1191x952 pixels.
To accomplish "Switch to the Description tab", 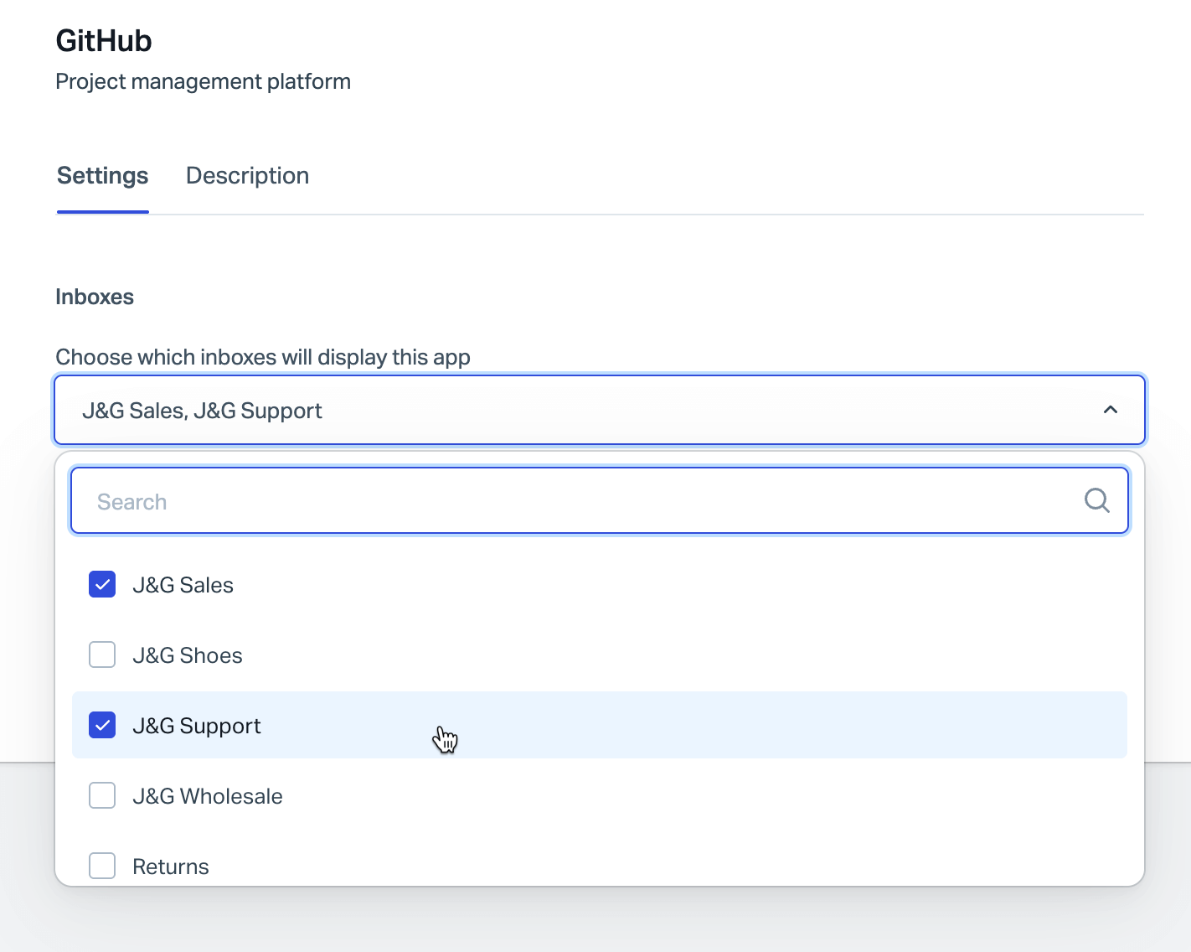I will point(247,176).
